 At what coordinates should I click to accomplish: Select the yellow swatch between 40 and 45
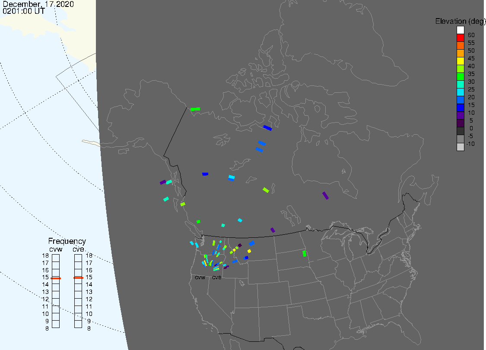coord(460,61)
